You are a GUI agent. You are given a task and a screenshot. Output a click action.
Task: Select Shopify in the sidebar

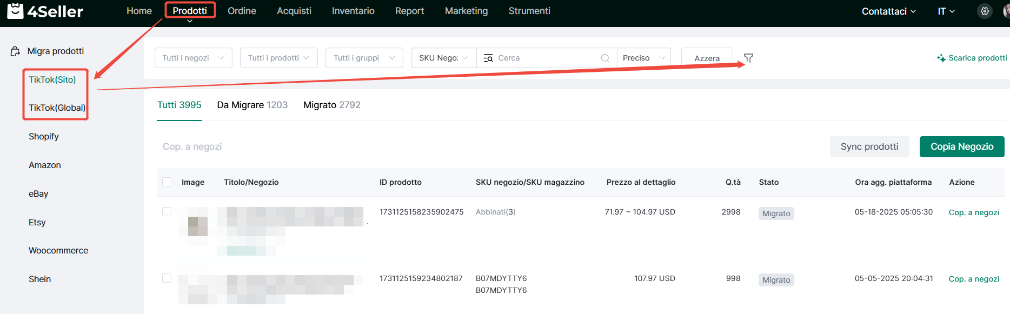click(44, 136)
